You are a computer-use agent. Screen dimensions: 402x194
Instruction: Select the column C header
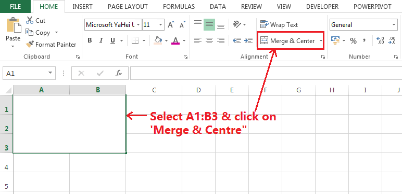tap(154, 90)
